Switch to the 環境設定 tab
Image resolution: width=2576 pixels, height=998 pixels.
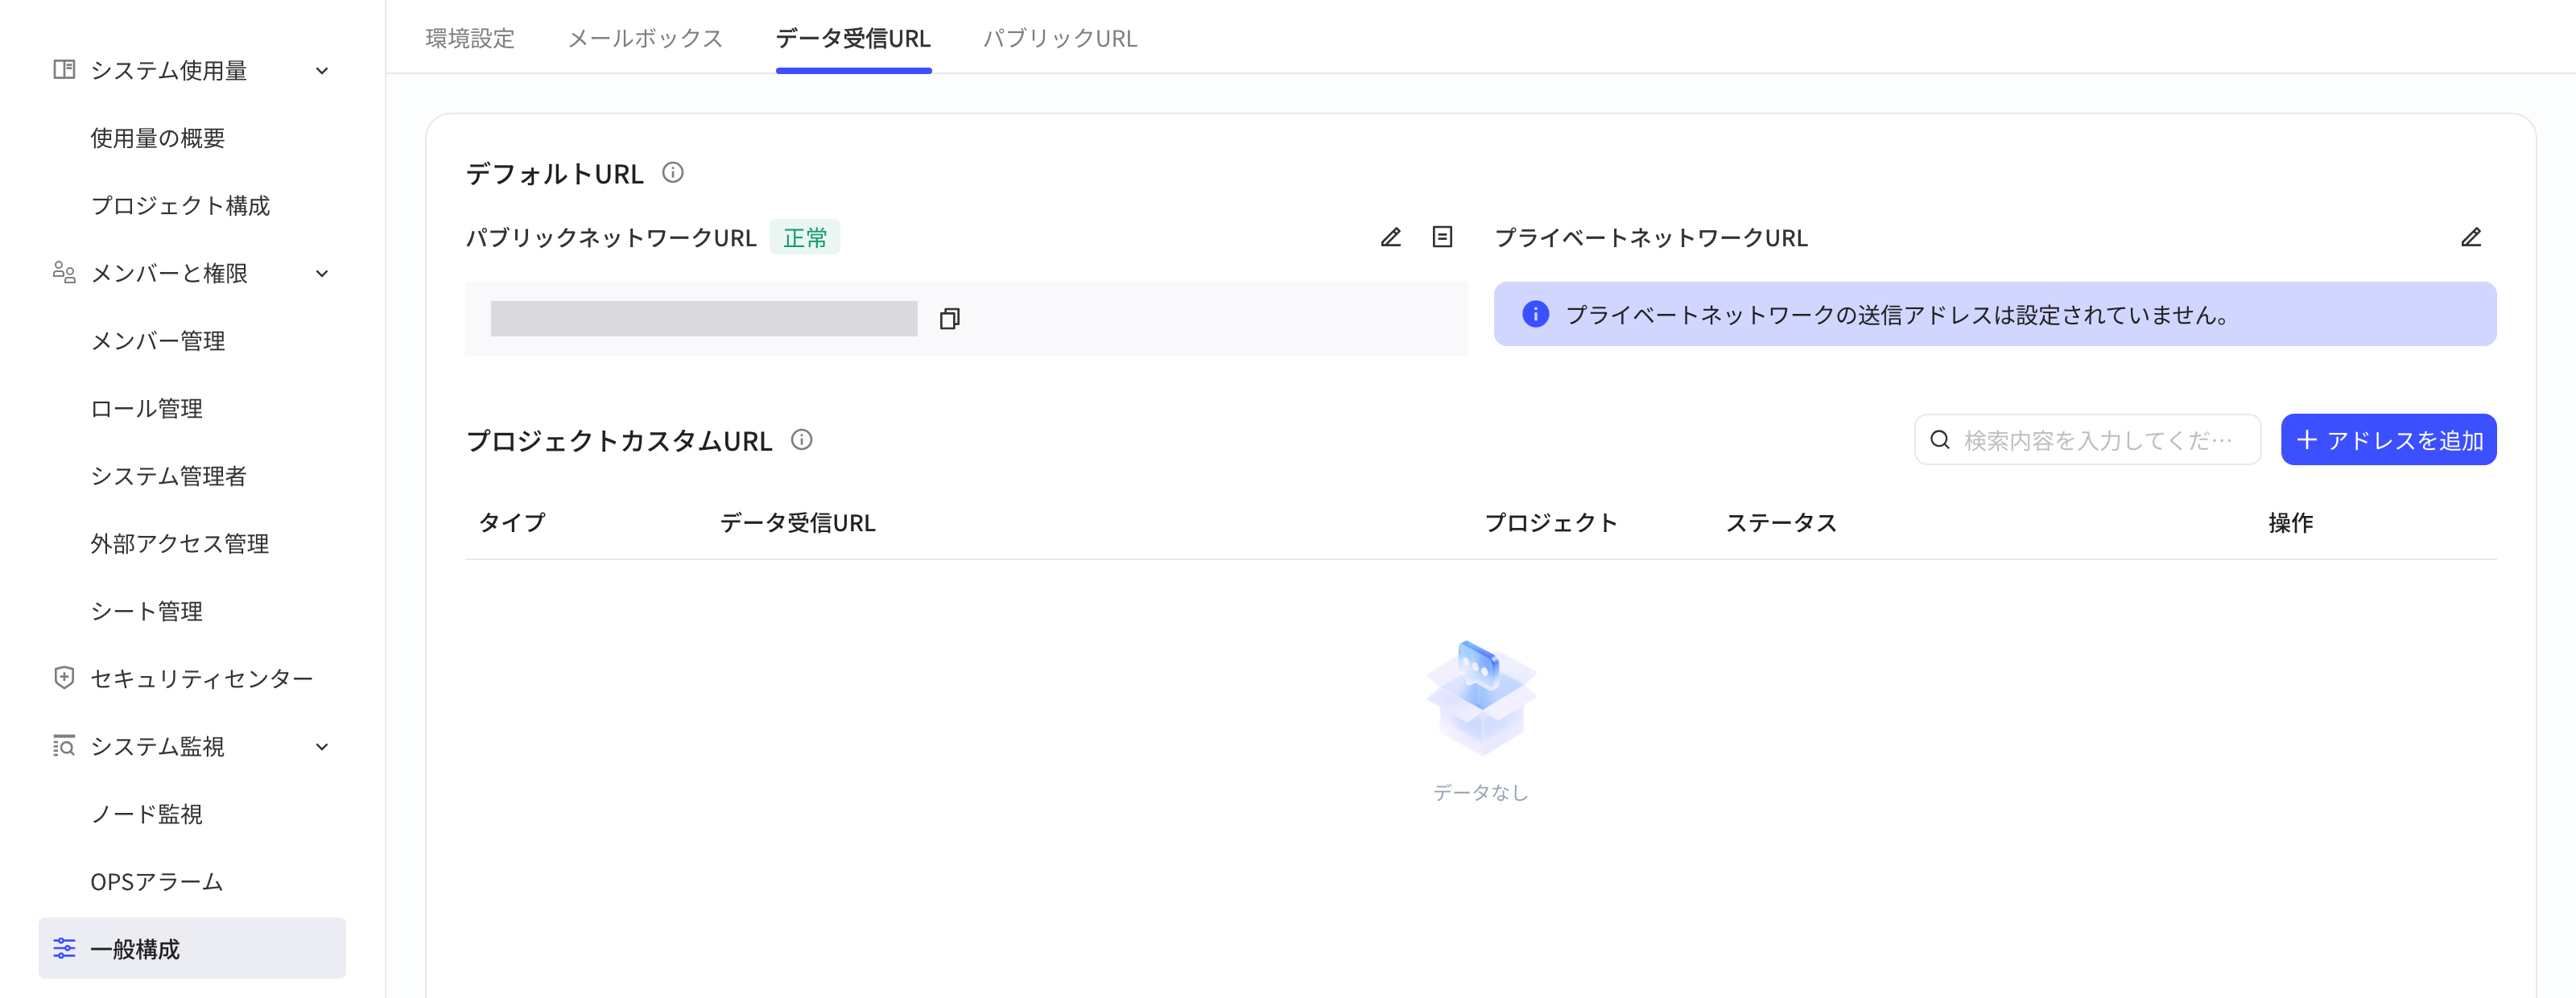pyautogui.click(x=470, y=38)
